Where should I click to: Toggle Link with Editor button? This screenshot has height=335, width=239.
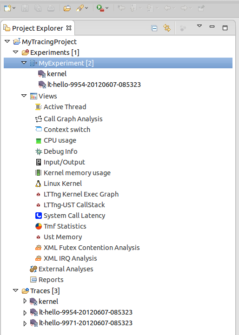(167, 28)
